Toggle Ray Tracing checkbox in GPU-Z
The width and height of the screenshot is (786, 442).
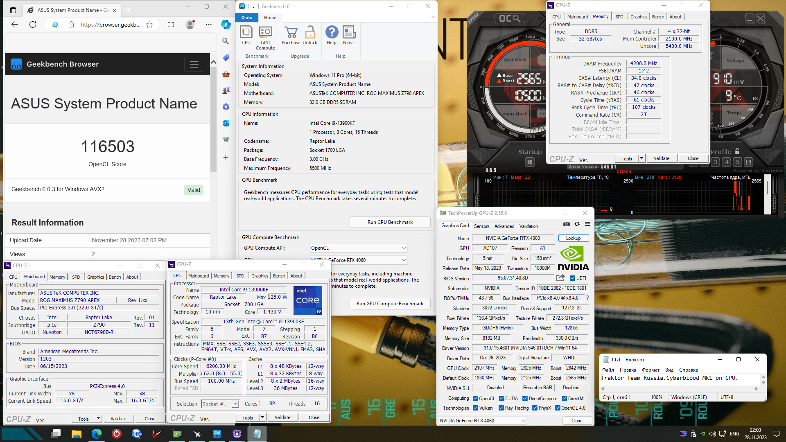501,408
